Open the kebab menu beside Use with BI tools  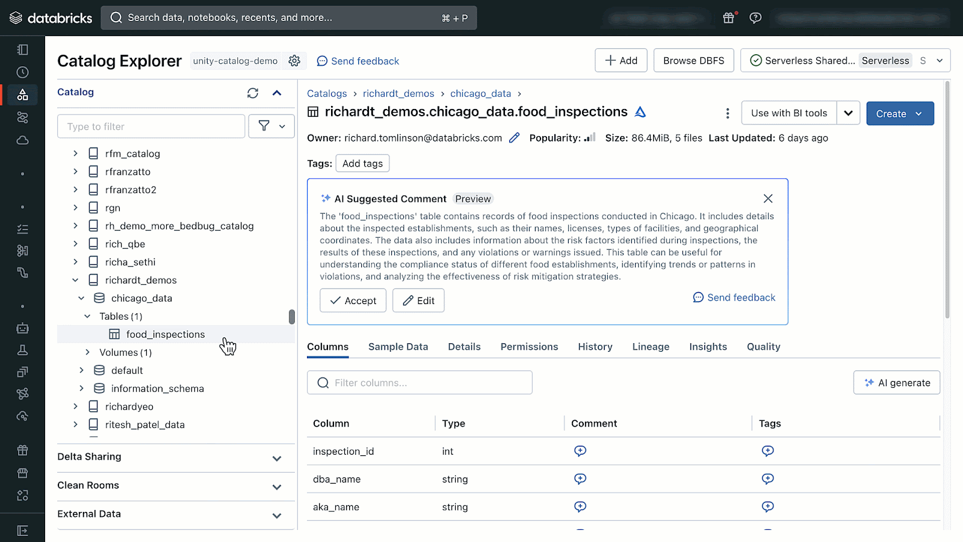727,113
